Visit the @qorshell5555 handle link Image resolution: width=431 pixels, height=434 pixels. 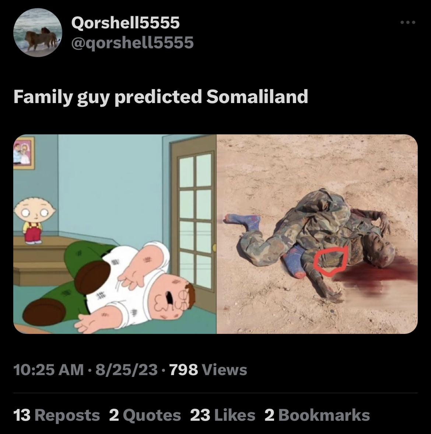tap(132, 43)
